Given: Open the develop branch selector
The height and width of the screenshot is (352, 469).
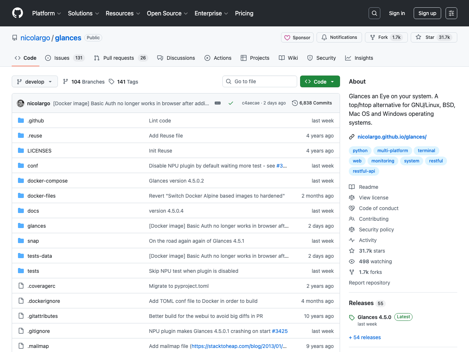Looking at the screenshot, I should [34, 81].
